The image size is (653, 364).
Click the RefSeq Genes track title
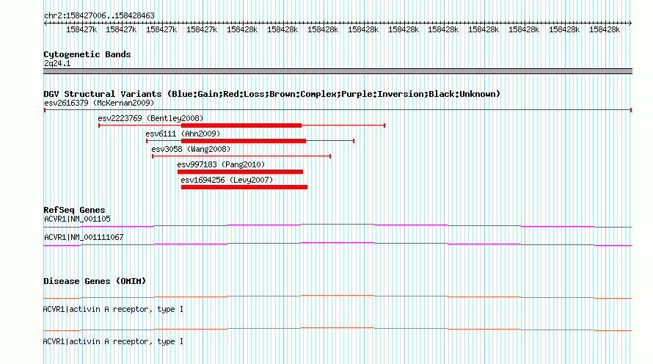click(74, 209)
